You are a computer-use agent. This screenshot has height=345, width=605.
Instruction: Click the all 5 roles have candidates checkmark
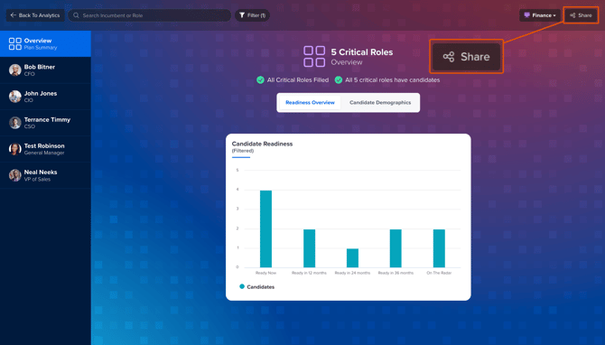339,79
